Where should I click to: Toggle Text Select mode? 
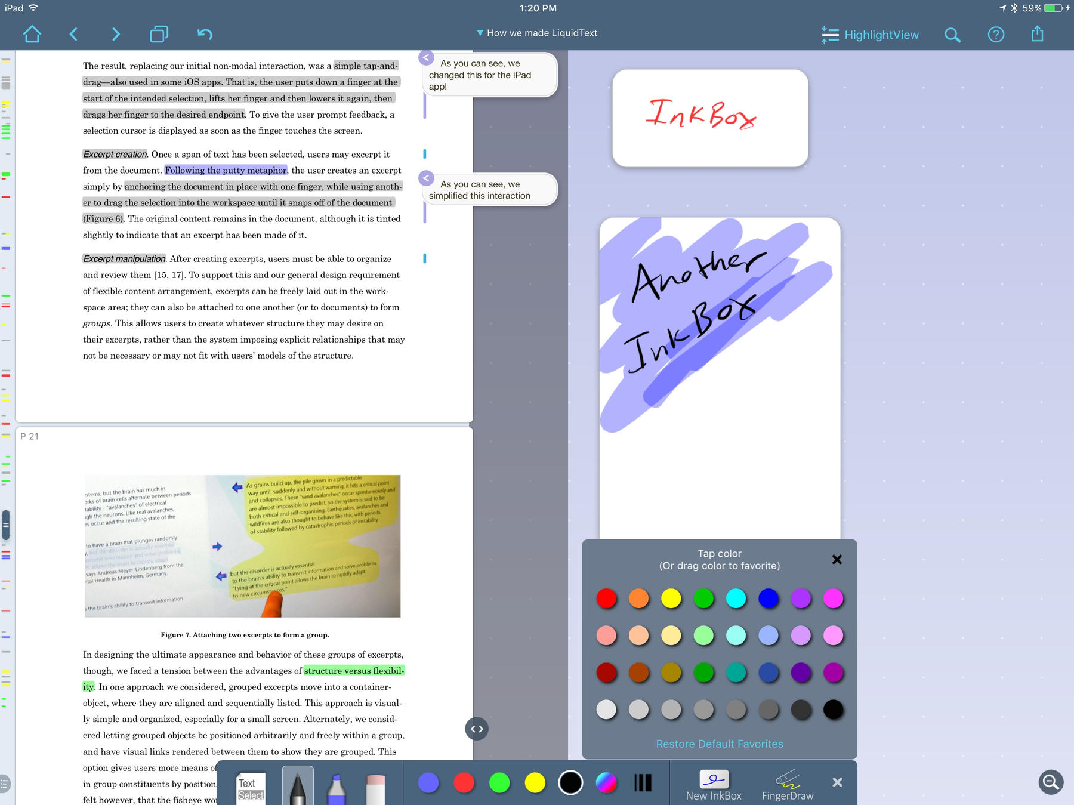click(x=251, y=788)
